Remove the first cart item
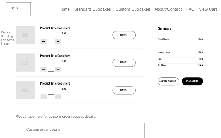 [x=124, y=35]
